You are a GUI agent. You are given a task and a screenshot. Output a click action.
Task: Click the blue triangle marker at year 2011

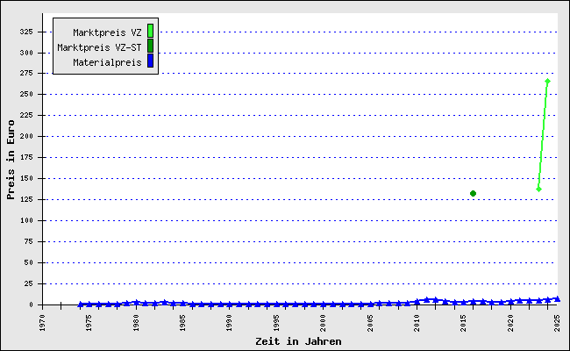tap(426, 300)
